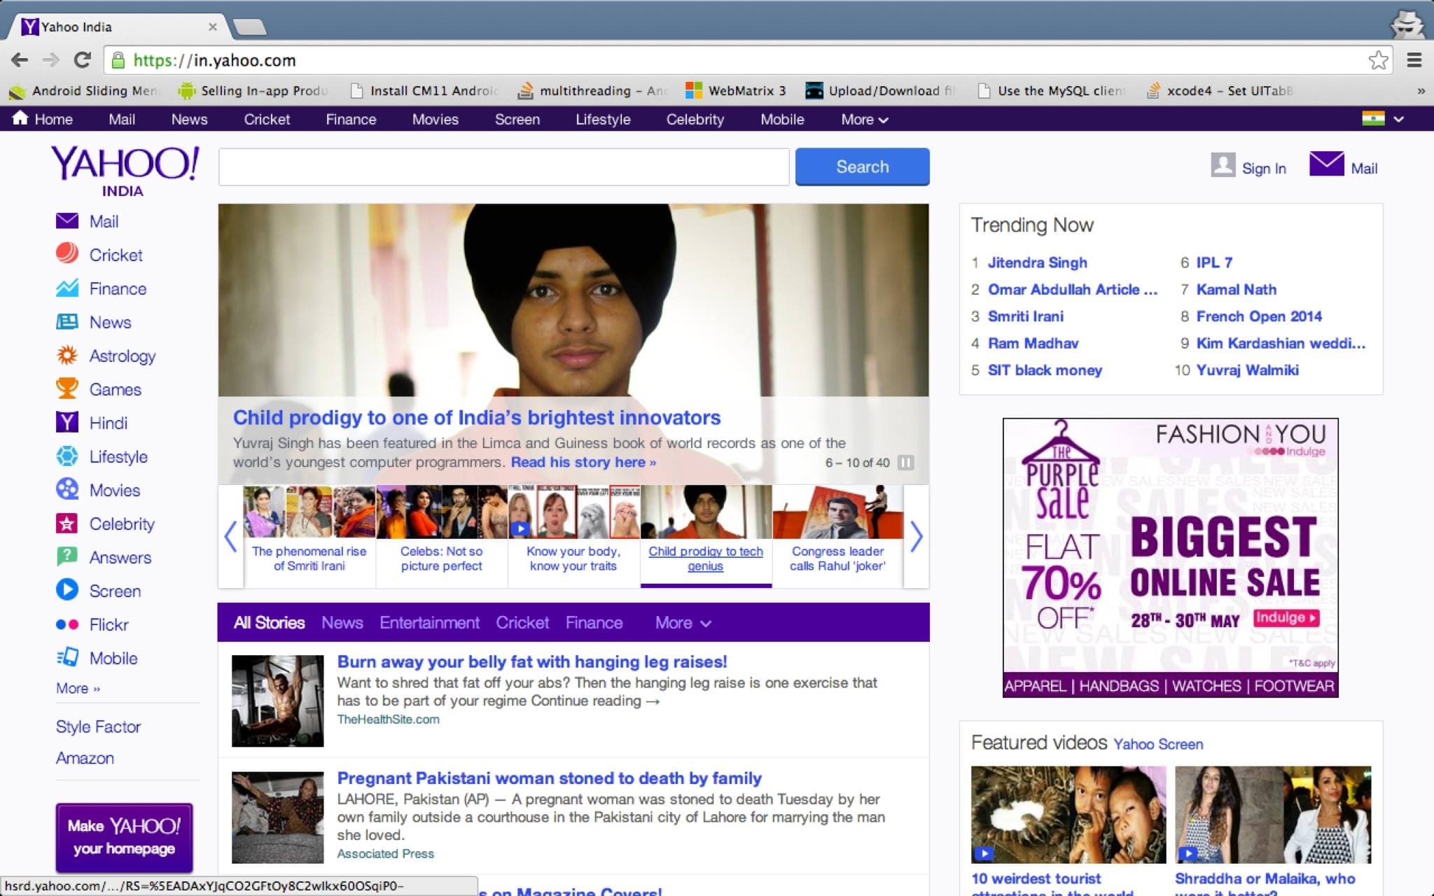Show previous carousel stories with left chevron
The height and width of the screenshot is (896, 1434).
tap(230, 537)
